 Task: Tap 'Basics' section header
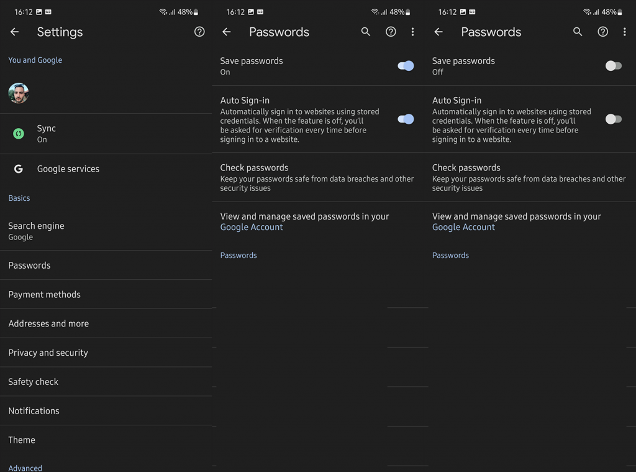point(19,198)
